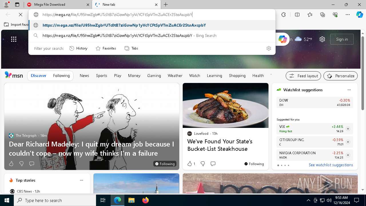Open comments on the Richard Madeley article
This screenshot has height=206, width=366.
pyautogui.click(x=32, y=164)
